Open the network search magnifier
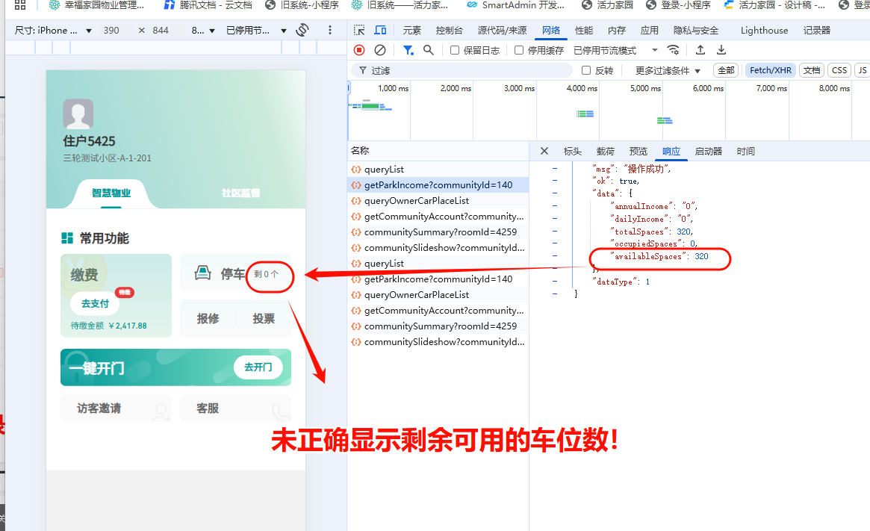Viewport: 870px width, 531px height. 429,50
